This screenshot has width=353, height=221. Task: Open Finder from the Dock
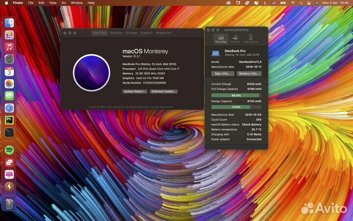click(9, 23)
